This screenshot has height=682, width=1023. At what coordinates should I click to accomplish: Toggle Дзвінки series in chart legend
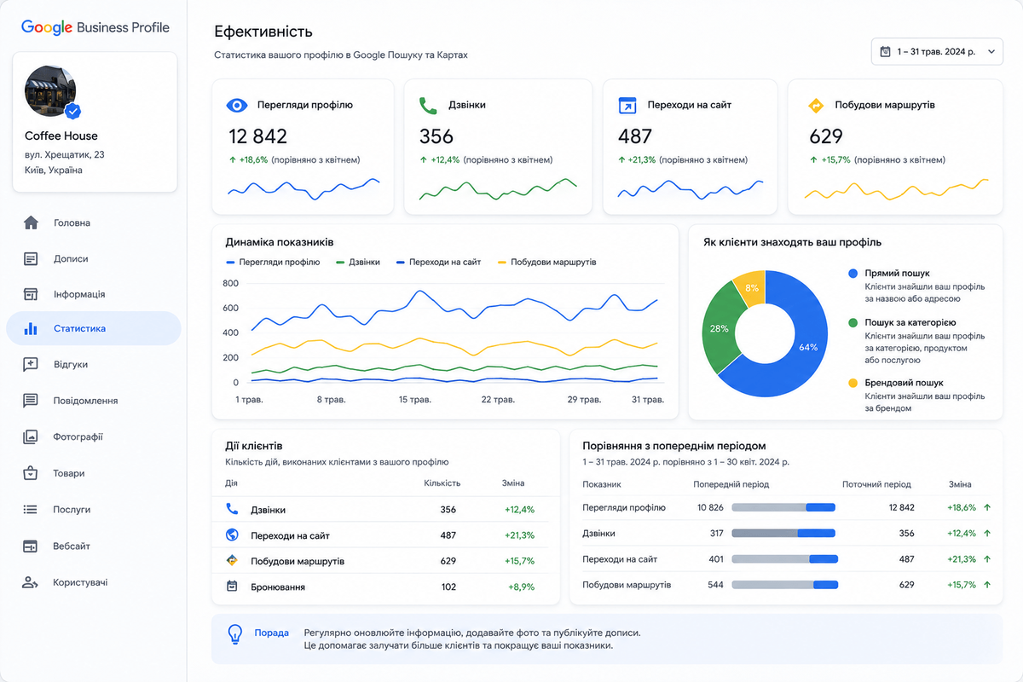click(x=358, y=262)
